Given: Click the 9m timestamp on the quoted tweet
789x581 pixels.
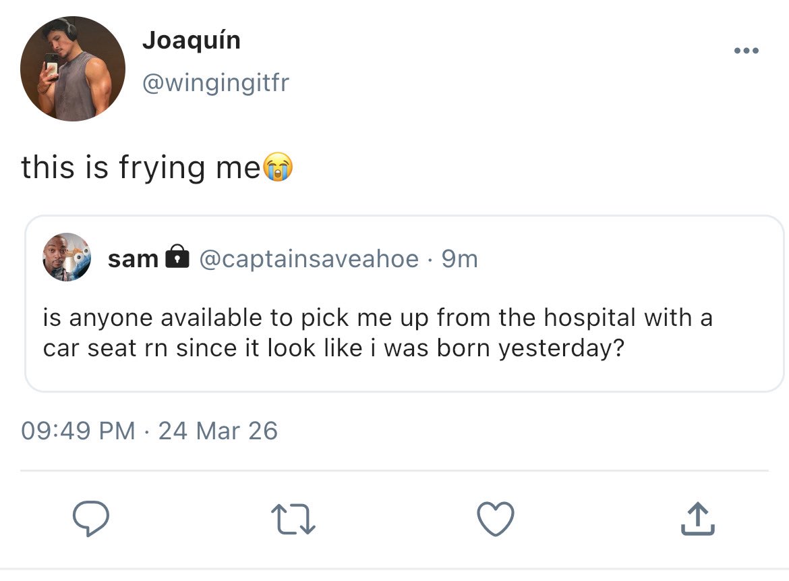Looking at the screenshot, I should [x=459, y=258].
